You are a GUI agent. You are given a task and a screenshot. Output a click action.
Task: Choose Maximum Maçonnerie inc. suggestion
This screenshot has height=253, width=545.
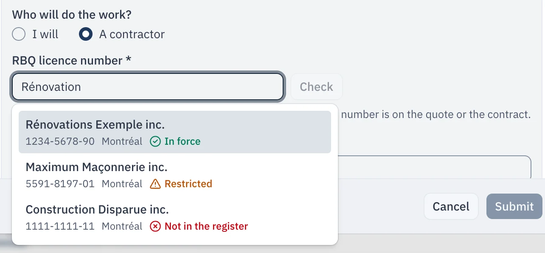[175, 174]
